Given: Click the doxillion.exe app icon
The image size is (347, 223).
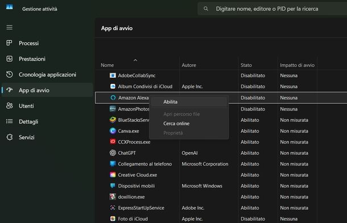Looking at the screenshot, I should [x=113, y=196].
